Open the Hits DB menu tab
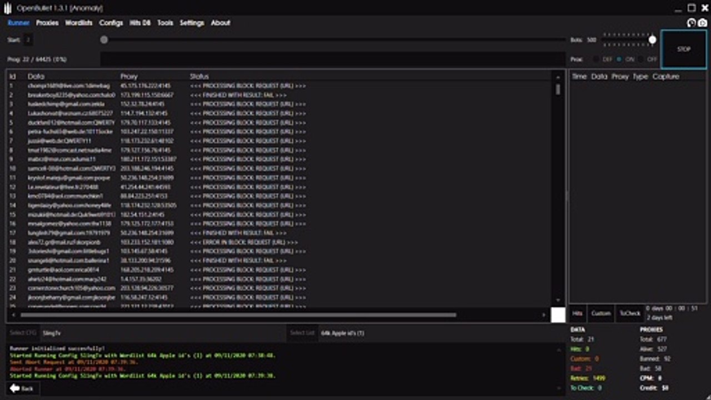Screen dimensions: 711x400 coord(140,23)
